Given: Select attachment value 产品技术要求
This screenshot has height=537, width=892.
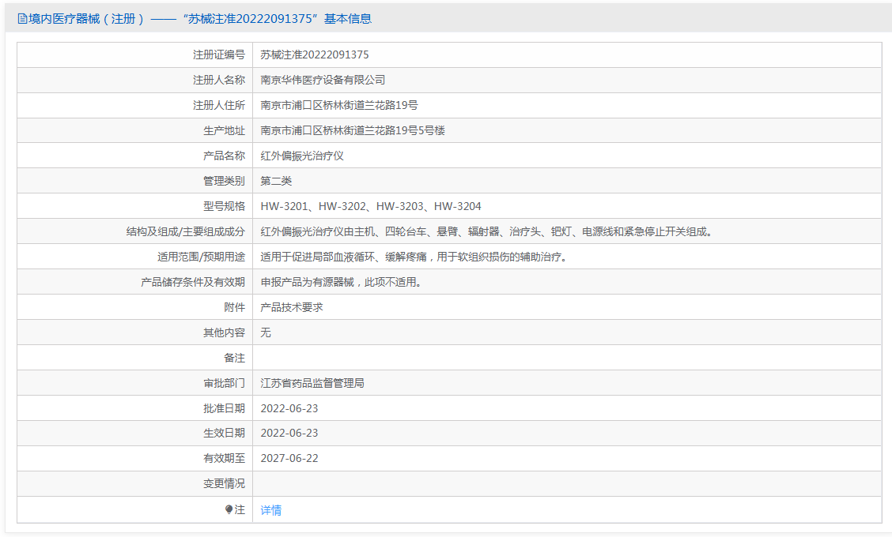Looking at the screenshot, I should [292, 307].
